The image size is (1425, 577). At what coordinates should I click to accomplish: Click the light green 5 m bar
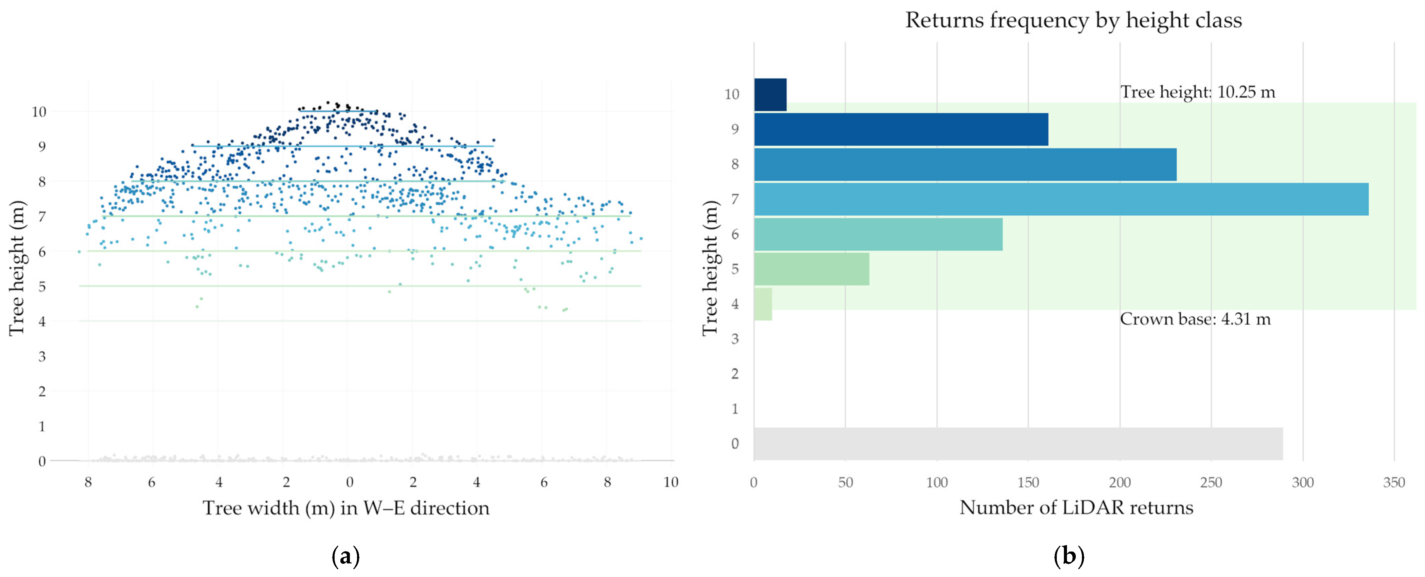811,269
